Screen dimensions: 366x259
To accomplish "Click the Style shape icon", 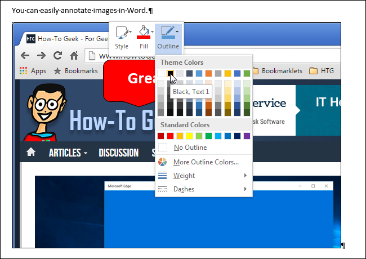I will click(122, 33).
